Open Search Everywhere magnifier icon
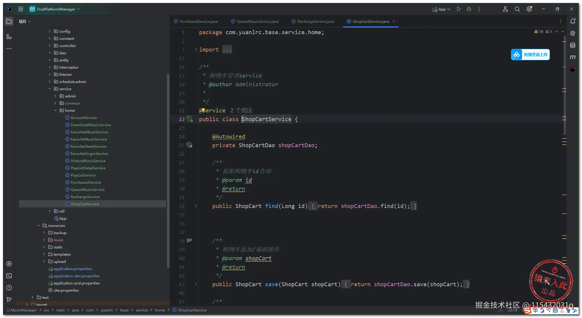This screenshot has height=318, width=582. click(x=517, y=9)
